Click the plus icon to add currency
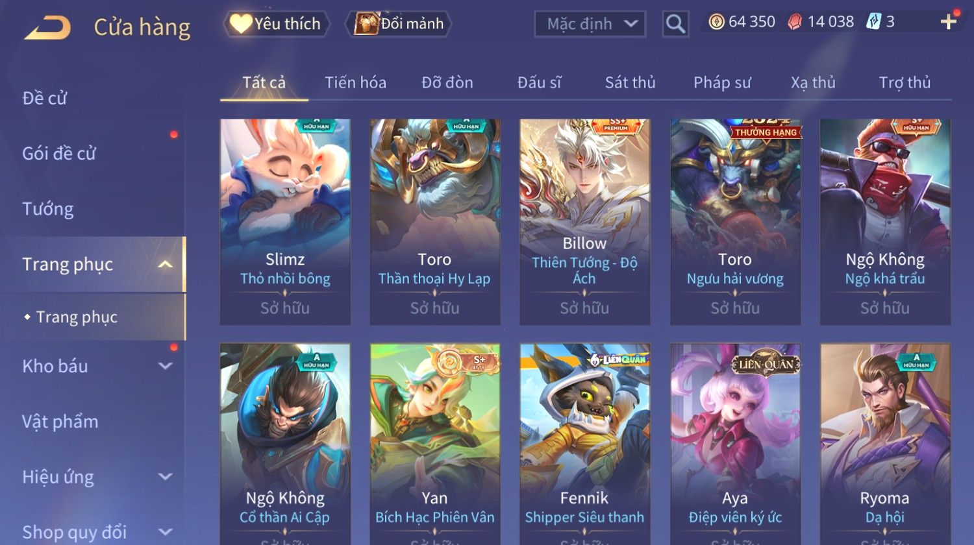The width and height of the screenshot is (974, 545). (948, 22)
